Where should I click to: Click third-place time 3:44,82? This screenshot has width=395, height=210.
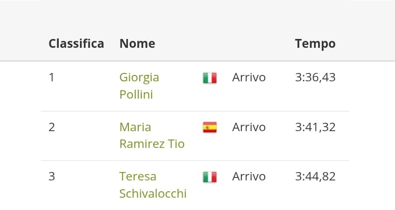[x=315, y=176]
